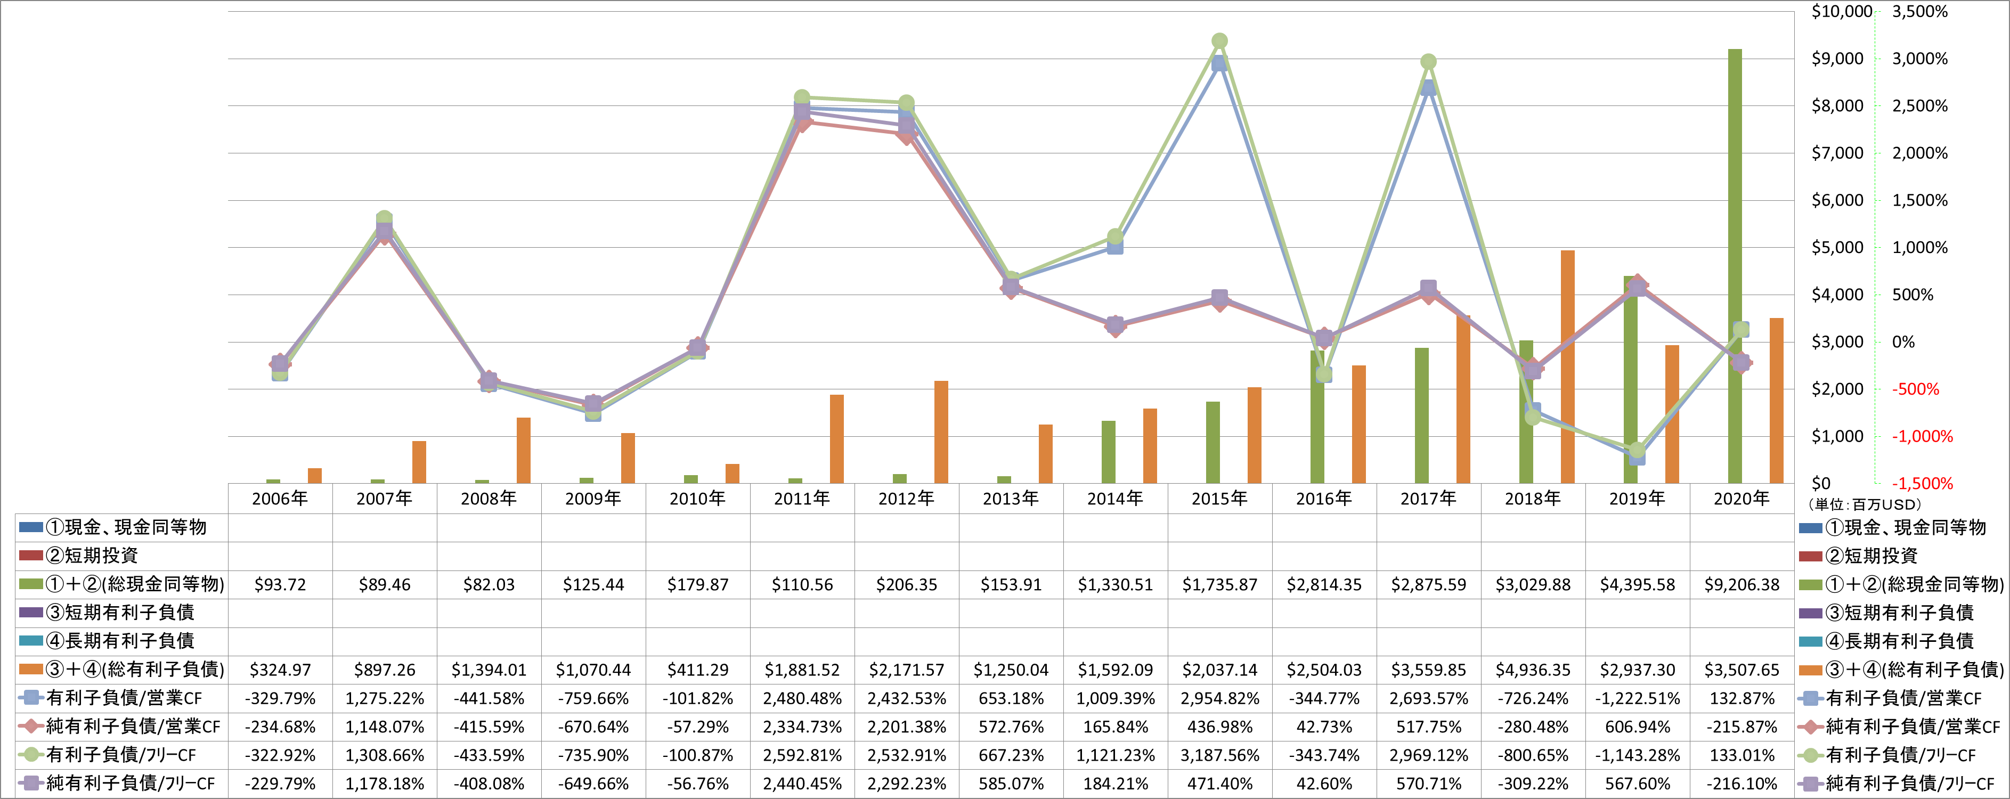Click left legend swatch for ①現金、現金同等物
This screenshot has height=799, width=2010.
pyautogui.click(x=31, y=527)
